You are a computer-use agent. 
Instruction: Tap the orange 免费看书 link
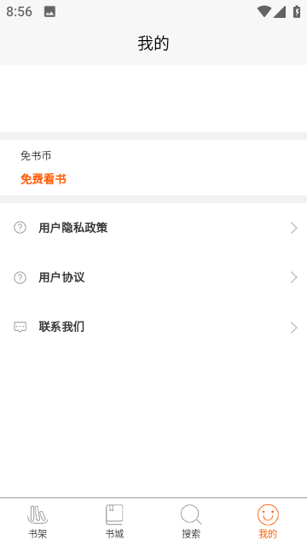click(x=43, y=179)
